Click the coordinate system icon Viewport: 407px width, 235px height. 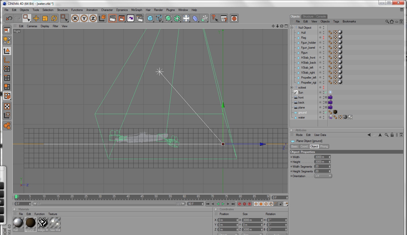pyautogui.click(x=102, y=18)
